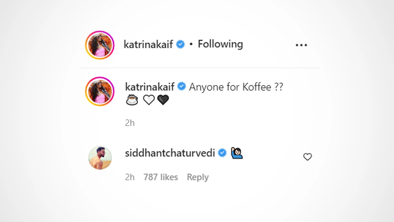The width and height of the screenshot is (394, 222).
Task: Like siddhantchaturvedi's comment with the heart icon
Action: (307, 157)
